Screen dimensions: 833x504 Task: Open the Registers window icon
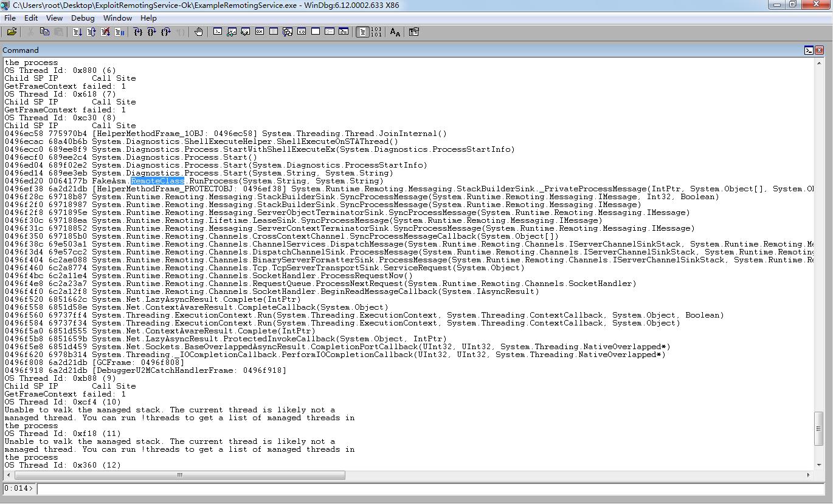[x=260, y=32]
